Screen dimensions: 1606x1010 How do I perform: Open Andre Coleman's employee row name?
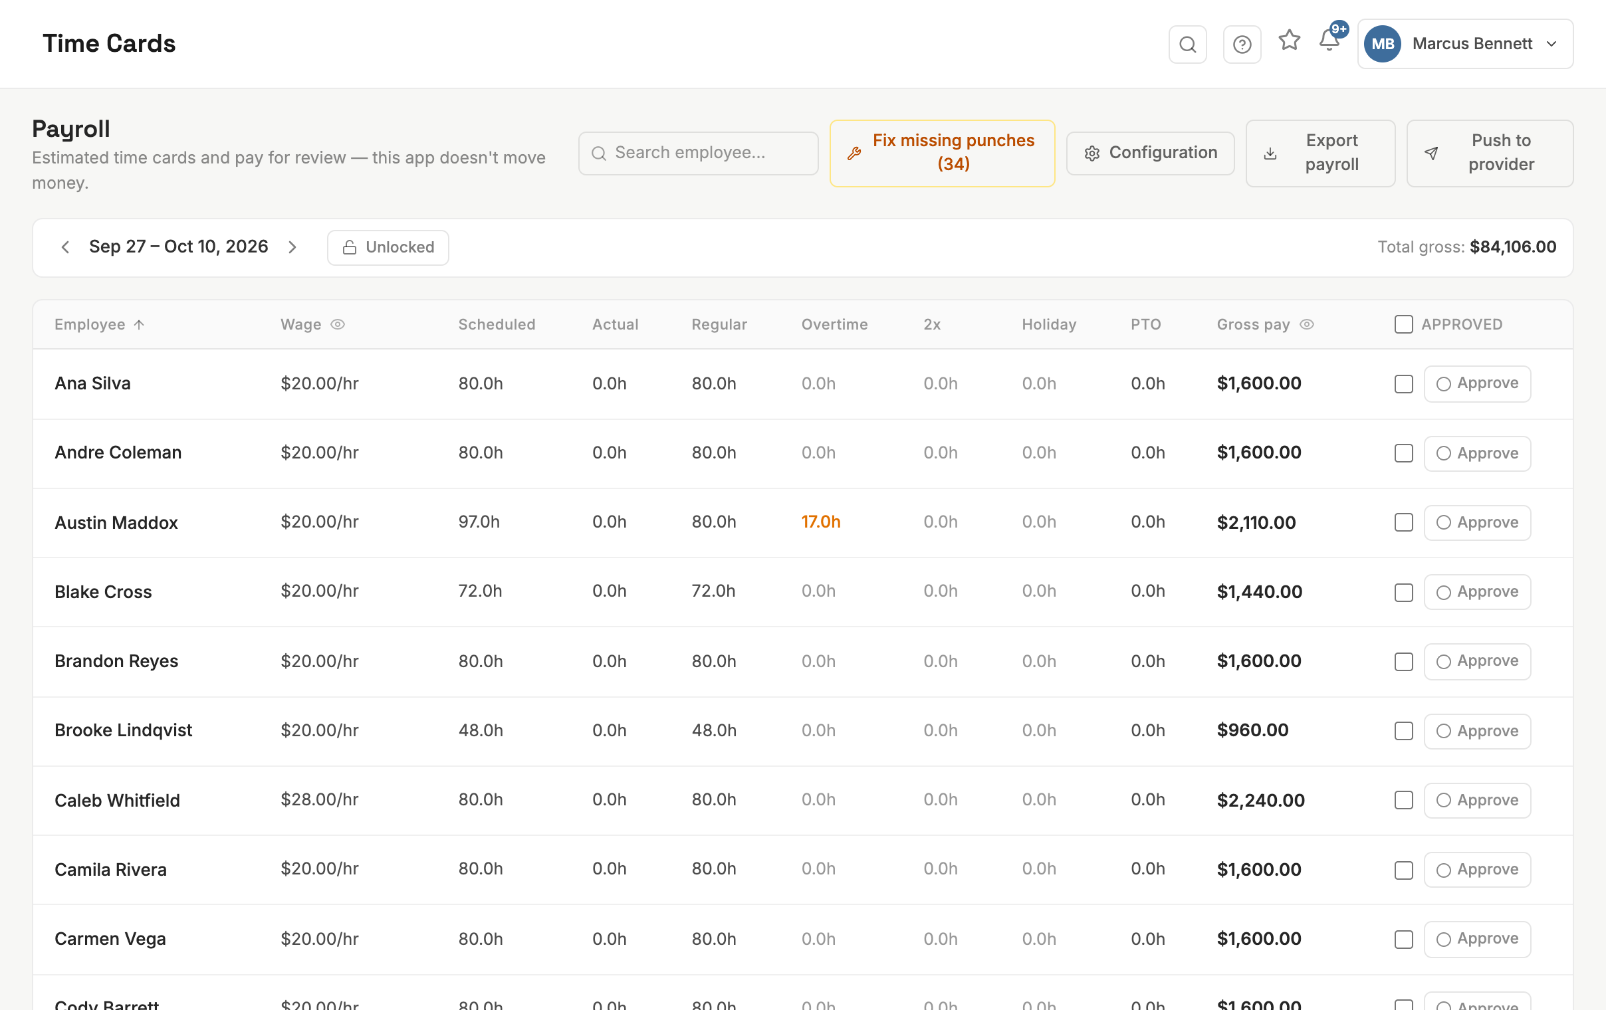click(118, 453)
